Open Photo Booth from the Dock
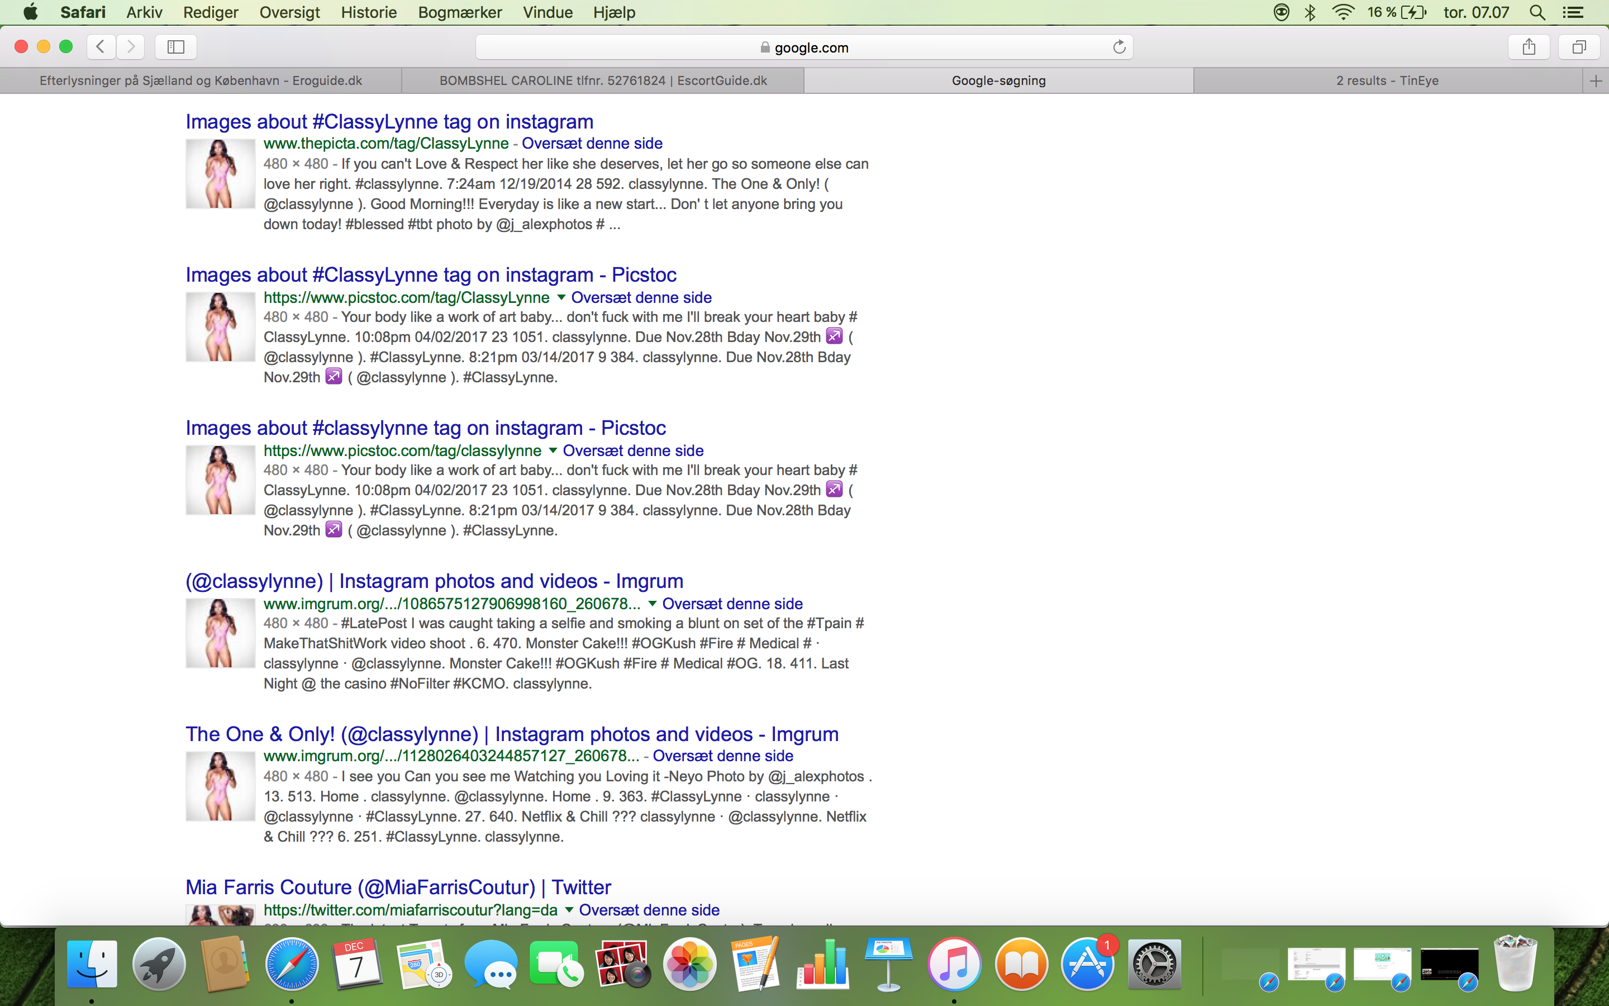The width and height of the screenshot is (1609, 1006). (623, 964)
